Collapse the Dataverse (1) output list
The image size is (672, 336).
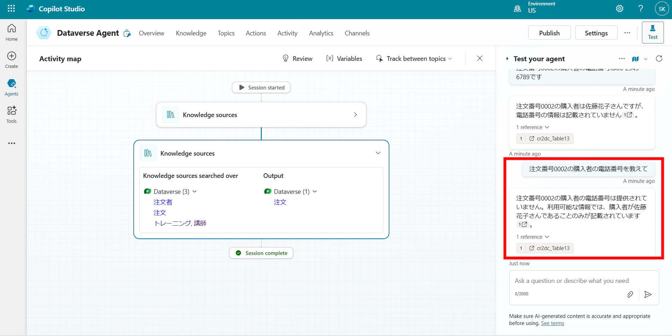click(x=315, y=192)
